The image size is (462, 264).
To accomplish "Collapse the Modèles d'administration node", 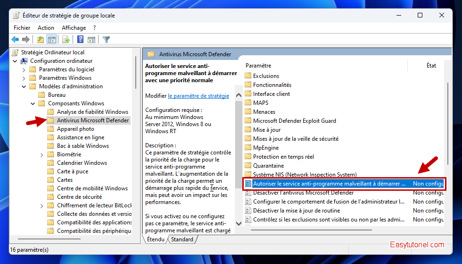I will coord(24,86).
